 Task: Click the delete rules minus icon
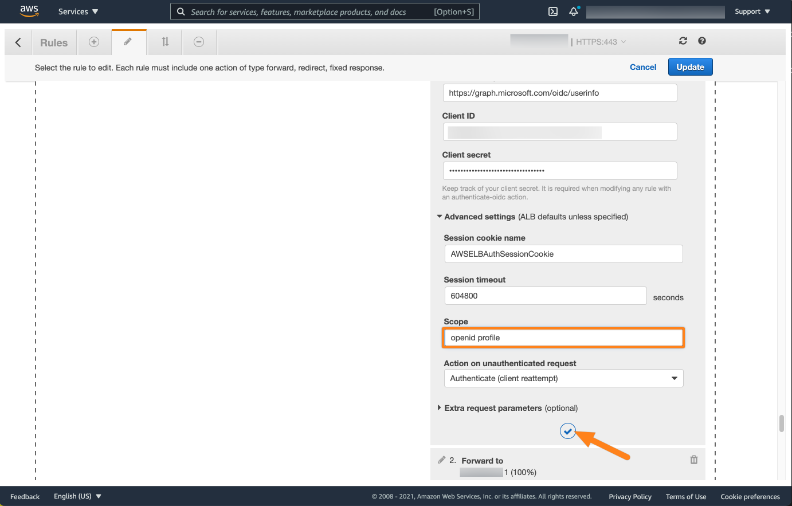[x=199, y=42]
